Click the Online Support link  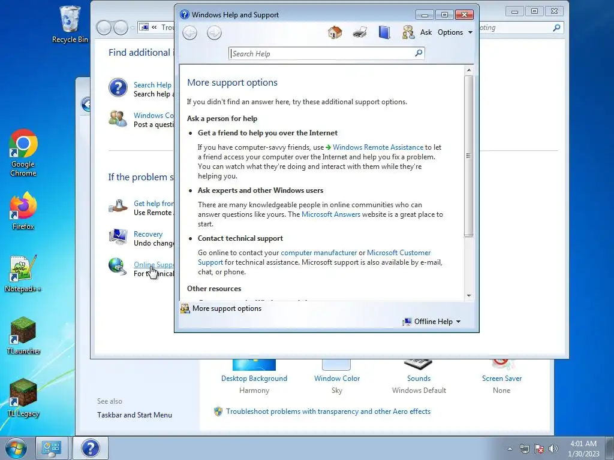[153, 264]
